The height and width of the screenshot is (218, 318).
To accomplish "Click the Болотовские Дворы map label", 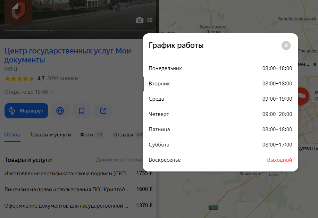I will (213, 29).
